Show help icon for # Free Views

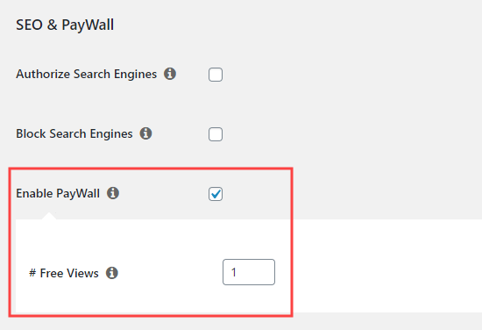tap(112, 273)
